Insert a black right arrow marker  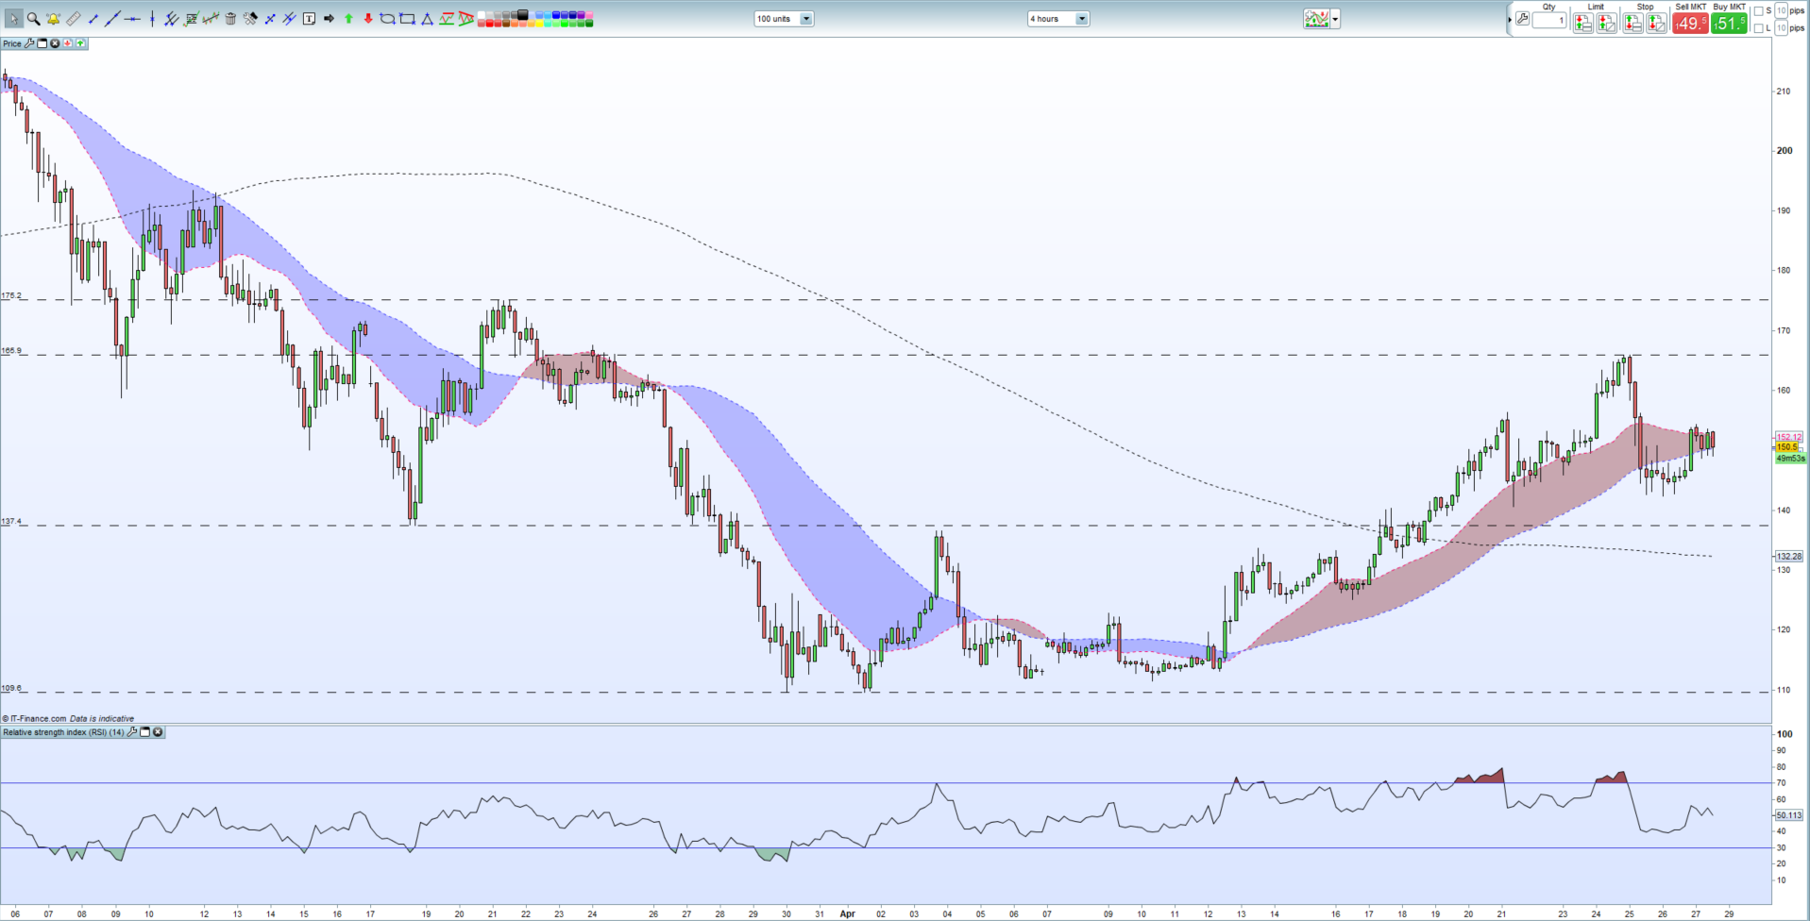(x=329, y=19)
